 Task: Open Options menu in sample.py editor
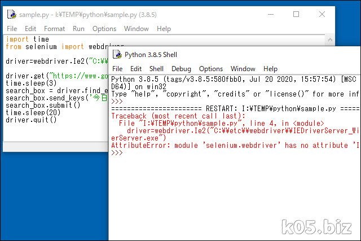coord(104,29)
